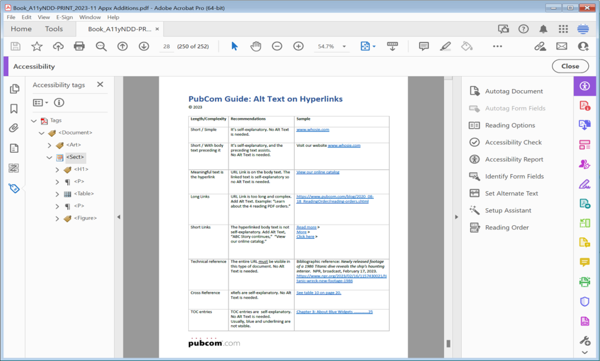Open Page Thumbnails panel icon
Viewport: 600px width, 361px height.
tap(14, 88)
